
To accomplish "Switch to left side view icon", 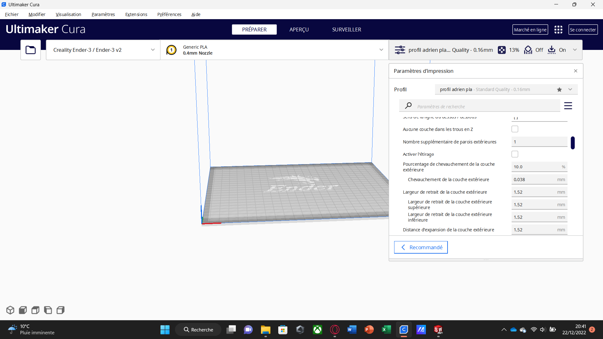I will tap(48, 310).
